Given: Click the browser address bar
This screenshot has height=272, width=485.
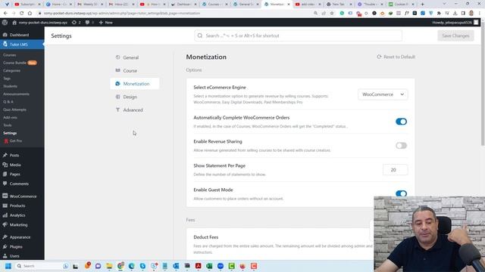Looking at the screenshot, I should 177,14.
